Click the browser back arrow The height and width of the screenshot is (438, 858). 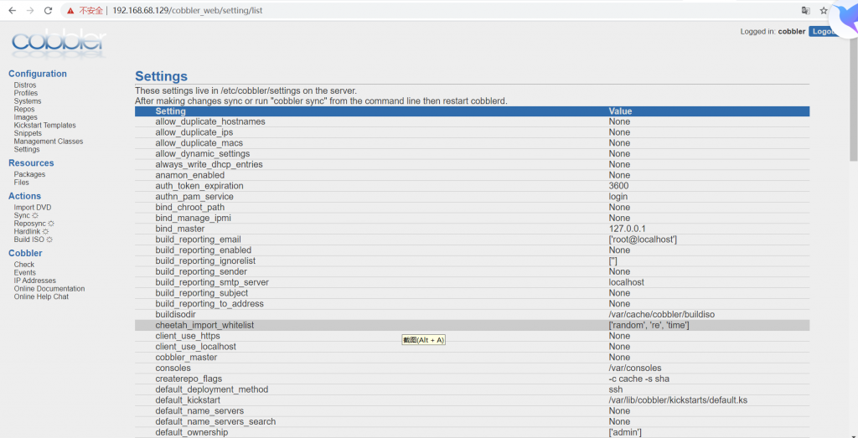(12, 10)
